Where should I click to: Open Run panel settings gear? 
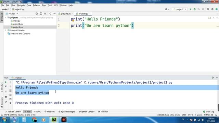click(212, 78)
